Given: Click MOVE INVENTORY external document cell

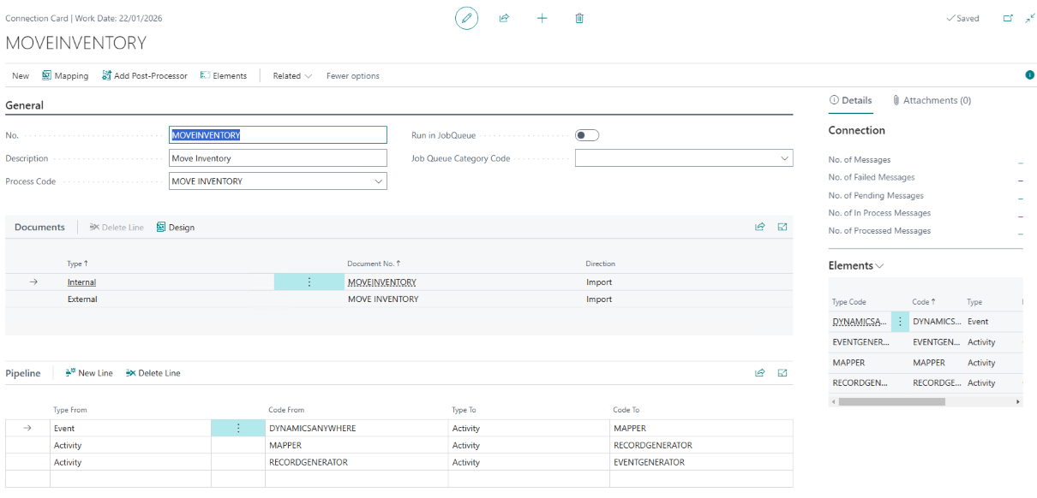Looking at the screenshot, I should click(383, 299).
